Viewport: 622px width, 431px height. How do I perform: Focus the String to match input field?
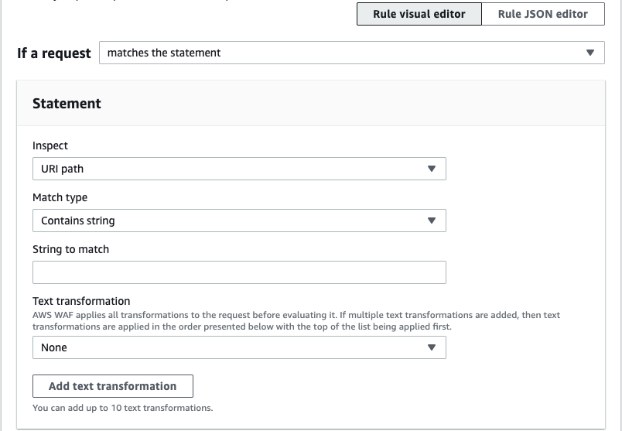(x=239, y=272)
